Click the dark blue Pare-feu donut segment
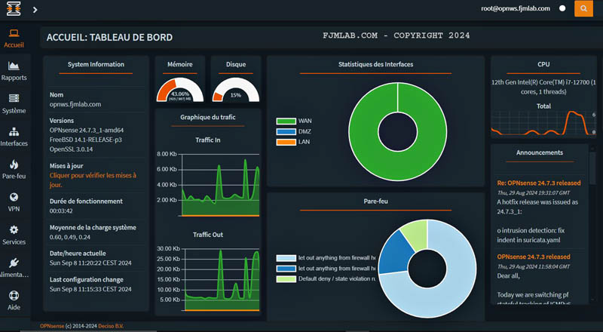The height and width of the screenshot is (332, 603). tap(390, 253)
